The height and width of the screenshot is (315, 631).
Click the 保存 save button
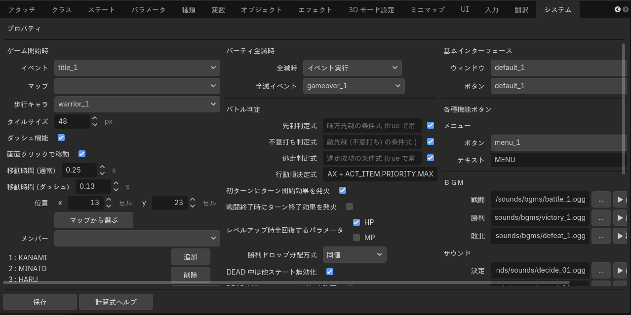pyautogui.click(x=40, y=302)
